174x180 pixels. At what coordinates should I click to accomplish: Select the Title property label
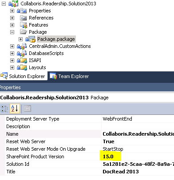pyautogui.click(x=11, y=172)
